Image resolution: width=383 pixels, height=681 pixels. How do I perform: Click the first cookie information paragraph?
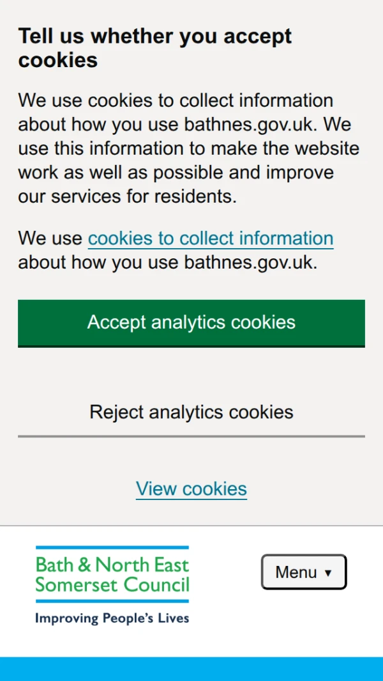(189, 148)
